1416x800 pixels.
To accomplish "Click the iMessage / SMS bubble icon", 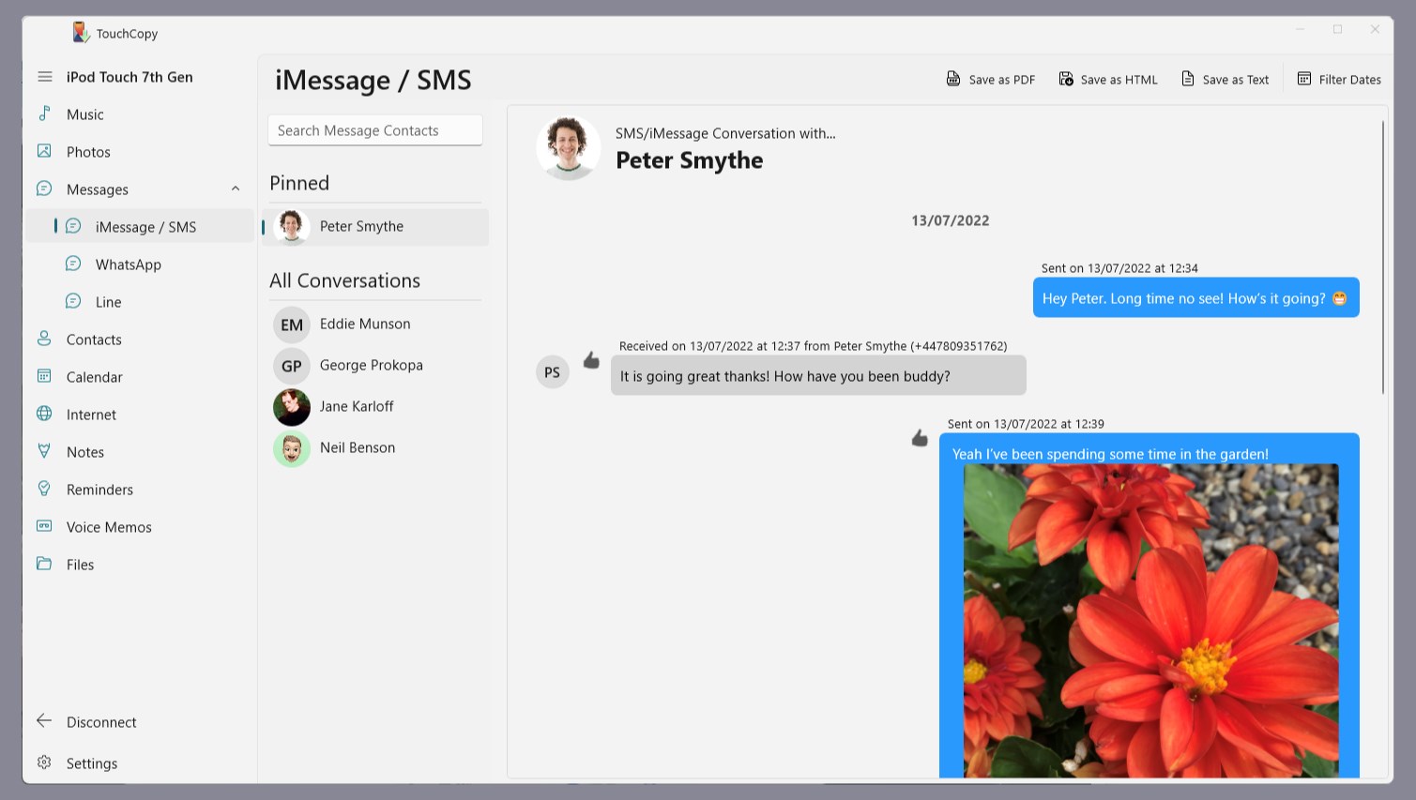I will tap(73, 226).
